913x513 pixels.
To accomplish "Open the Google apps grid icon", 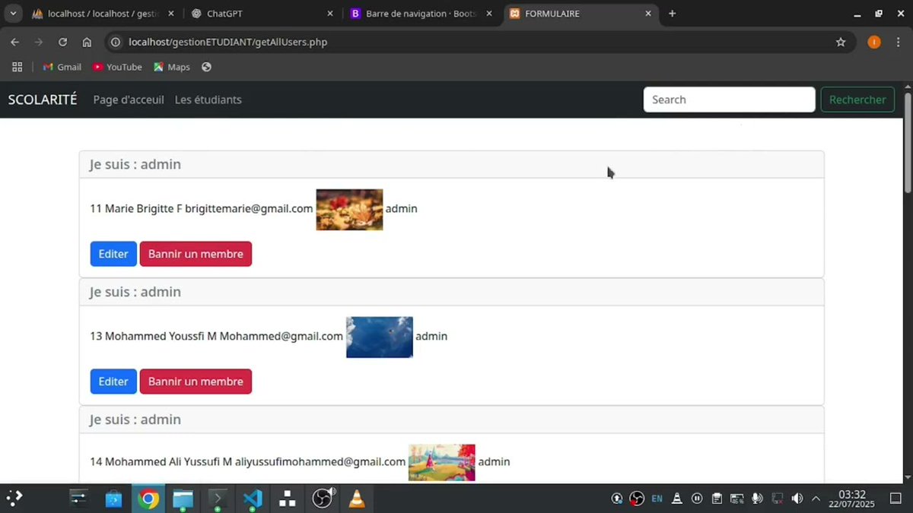I will (x=17, y=67).
